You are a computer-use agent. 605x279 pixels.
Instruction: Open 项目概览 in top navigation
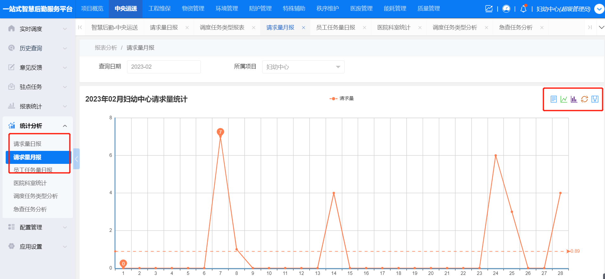[92, 9]
